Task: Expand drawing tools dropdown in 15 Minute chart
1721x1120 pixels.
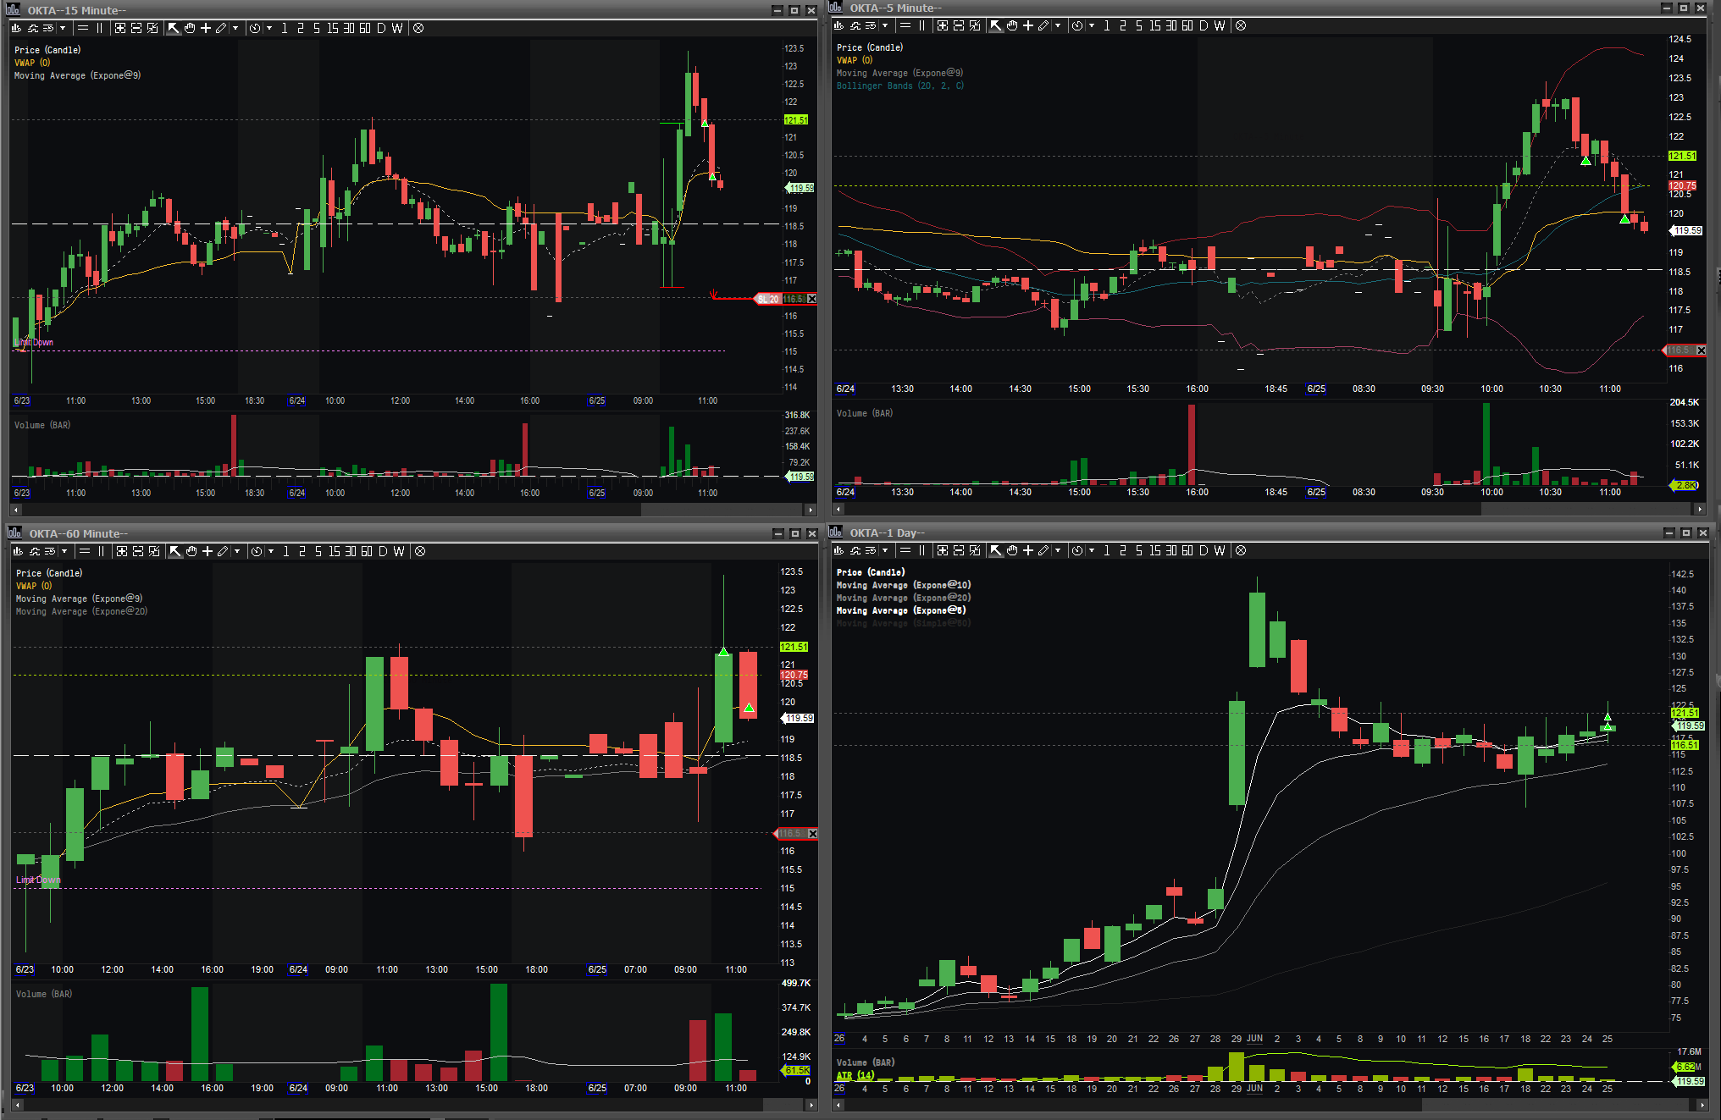Action: pos(235,28)
